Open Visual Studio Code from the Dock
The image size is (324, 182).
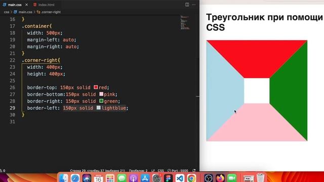pos(180,178)
